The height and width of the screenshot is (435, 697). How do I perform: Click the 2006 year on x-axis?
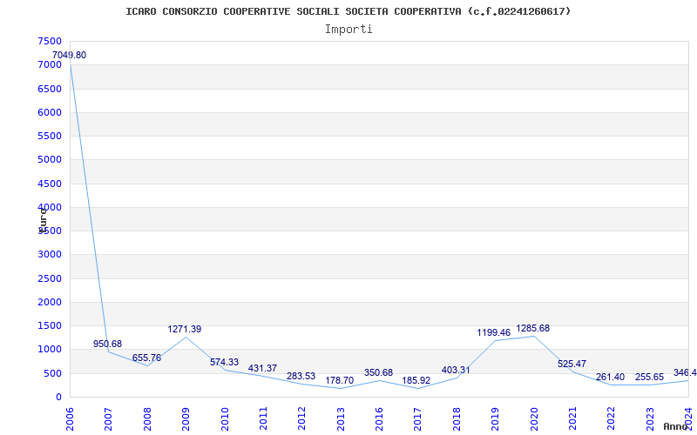pos(71,418)
